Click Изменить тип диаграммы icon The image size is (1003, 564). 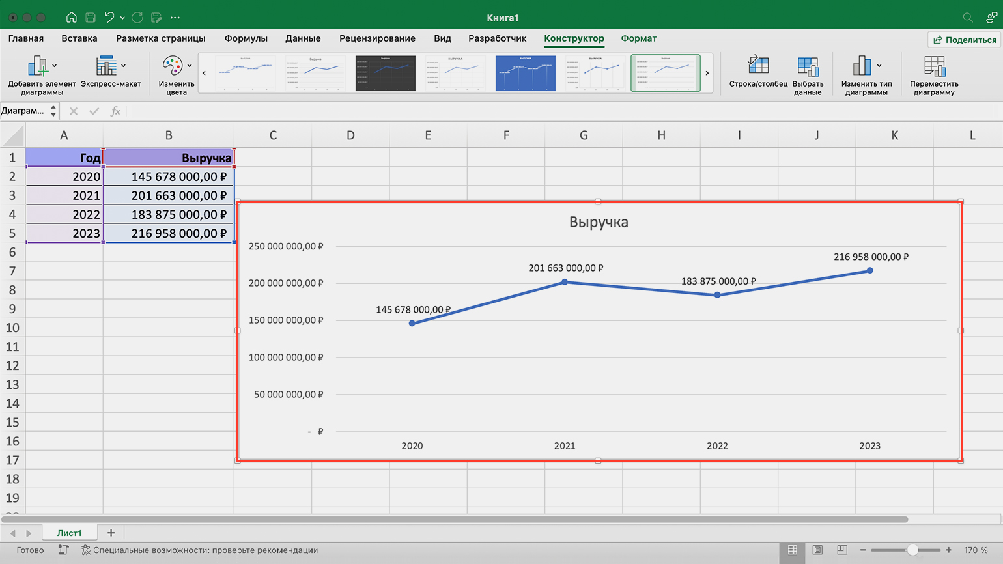[862, 66]
